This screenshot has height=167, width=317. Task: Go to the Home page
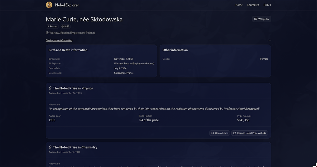tap(239, 5)
